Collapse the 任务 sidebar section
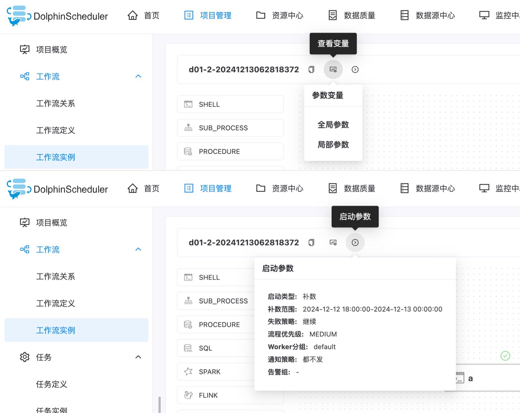Screen dimensions: 520x413 (x=138, y=357)
